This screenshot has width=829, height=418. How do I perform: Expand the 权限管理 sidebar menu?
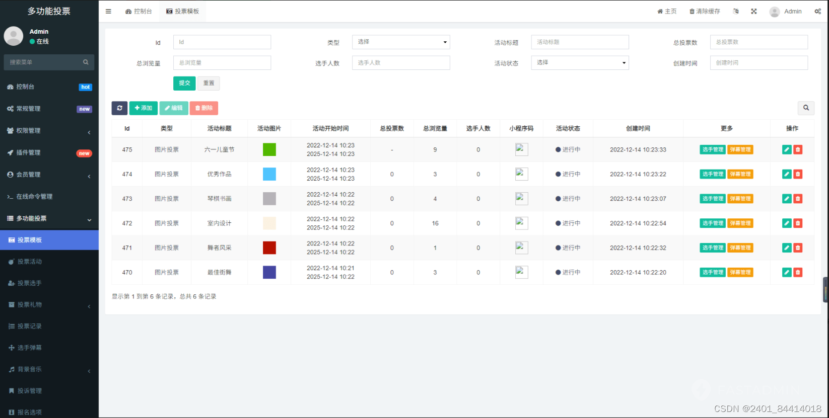click(x=49, y=131)
